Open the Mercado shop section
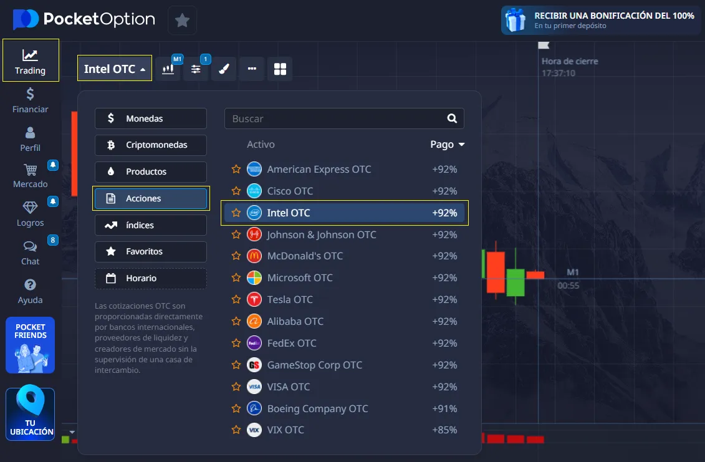705x462 pixels. [30, 175]
